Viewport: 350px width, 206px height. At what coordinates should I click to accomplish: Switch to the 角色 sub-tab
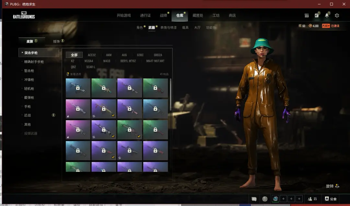pyautogui.click(x=140, y=27)
